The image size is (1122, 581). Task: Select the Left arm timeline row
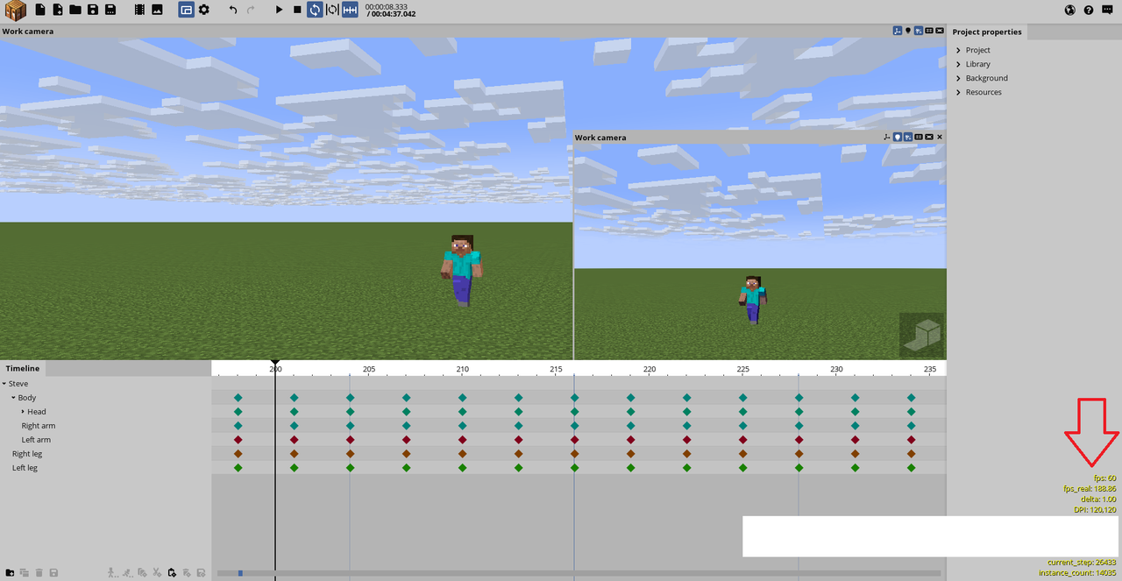[105, 440]
